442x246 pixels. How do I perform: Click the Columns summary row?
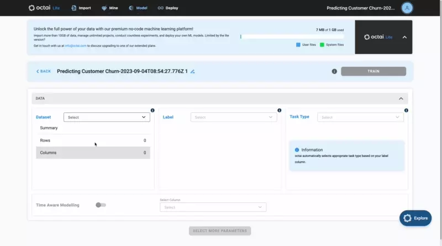93,153
